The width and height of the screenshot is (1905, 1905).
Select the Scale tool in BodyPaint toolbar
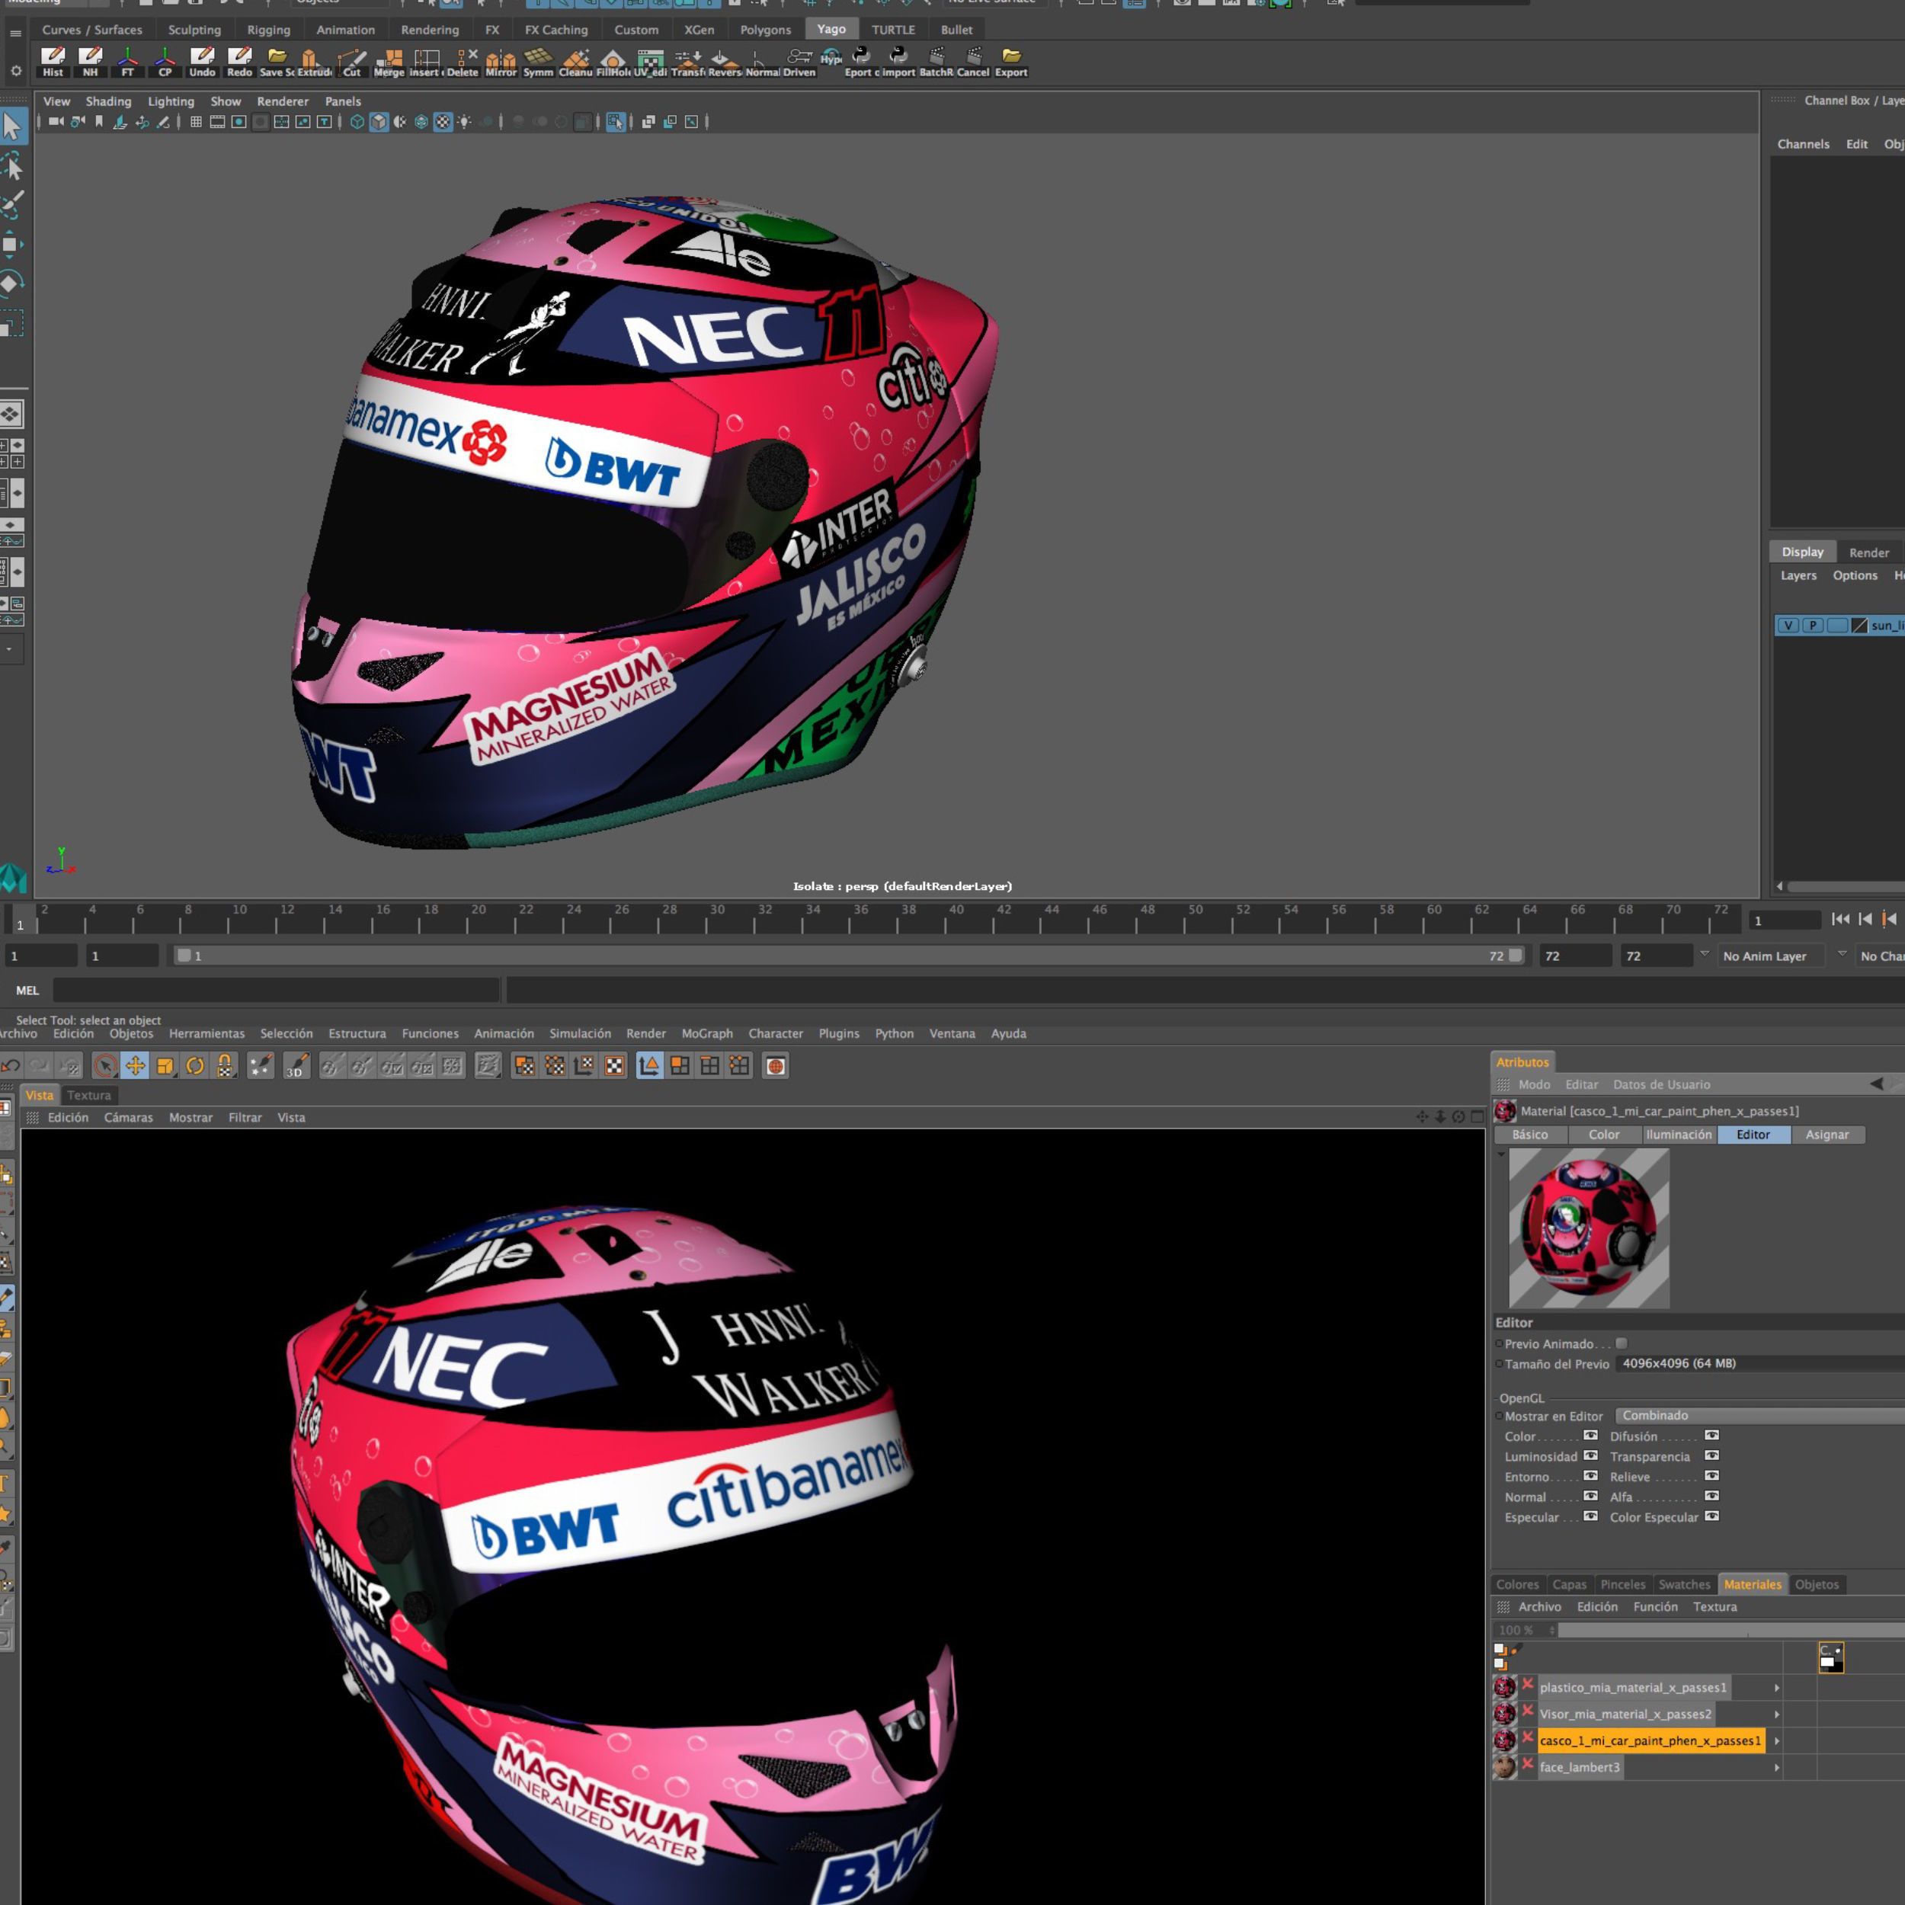coord(165,1066)
